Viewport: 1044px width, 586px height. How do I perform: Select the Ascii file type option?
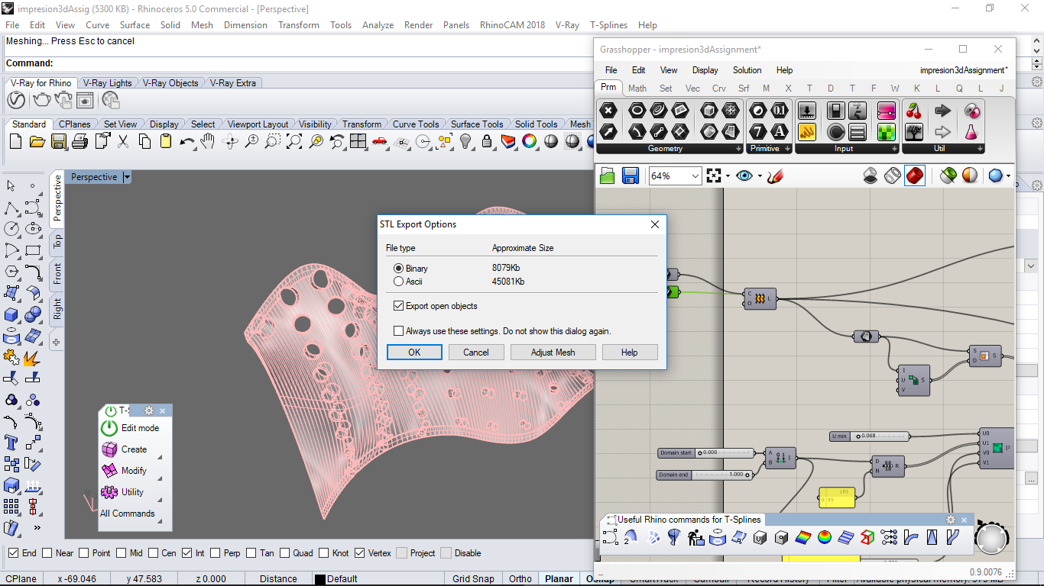398,282
